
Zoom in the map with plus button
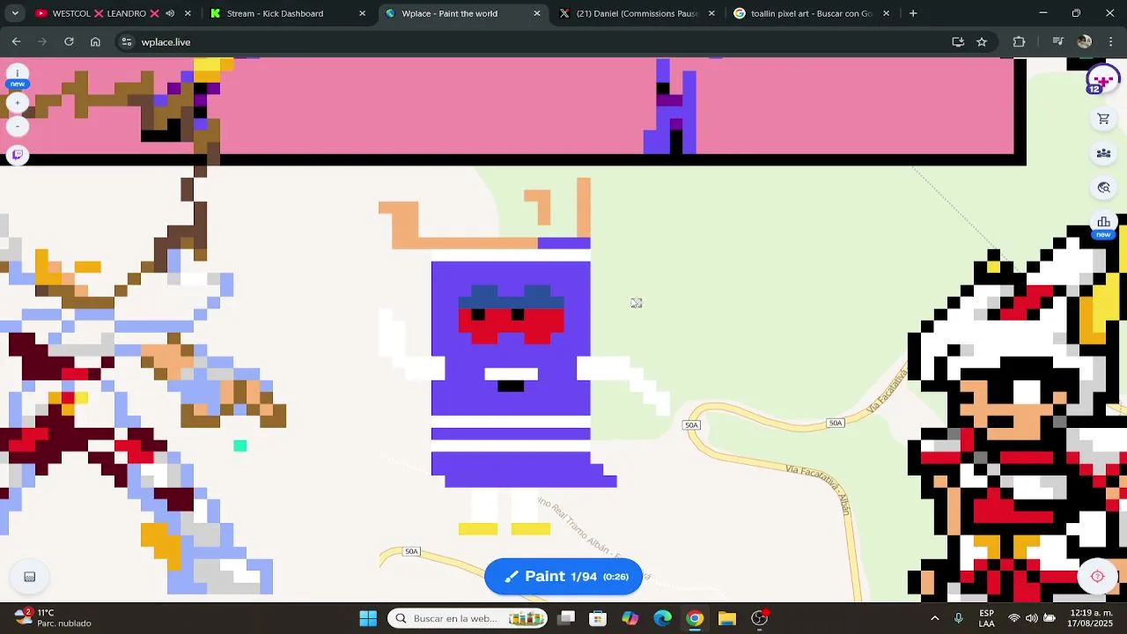(17, 103)
